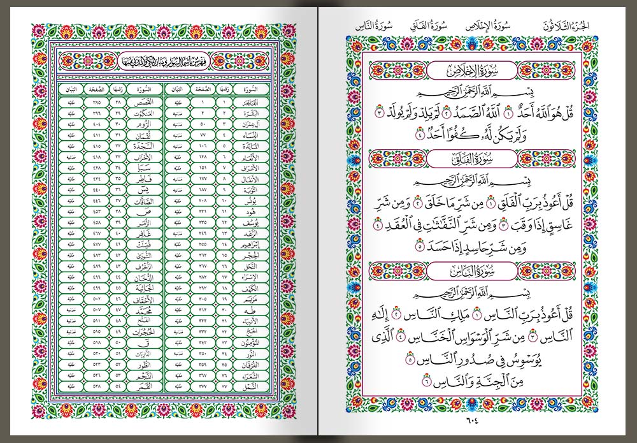The width and height of the screenshot is (637, 443).
Task: Click index entry الكهف
Action: tap(251, 289)
